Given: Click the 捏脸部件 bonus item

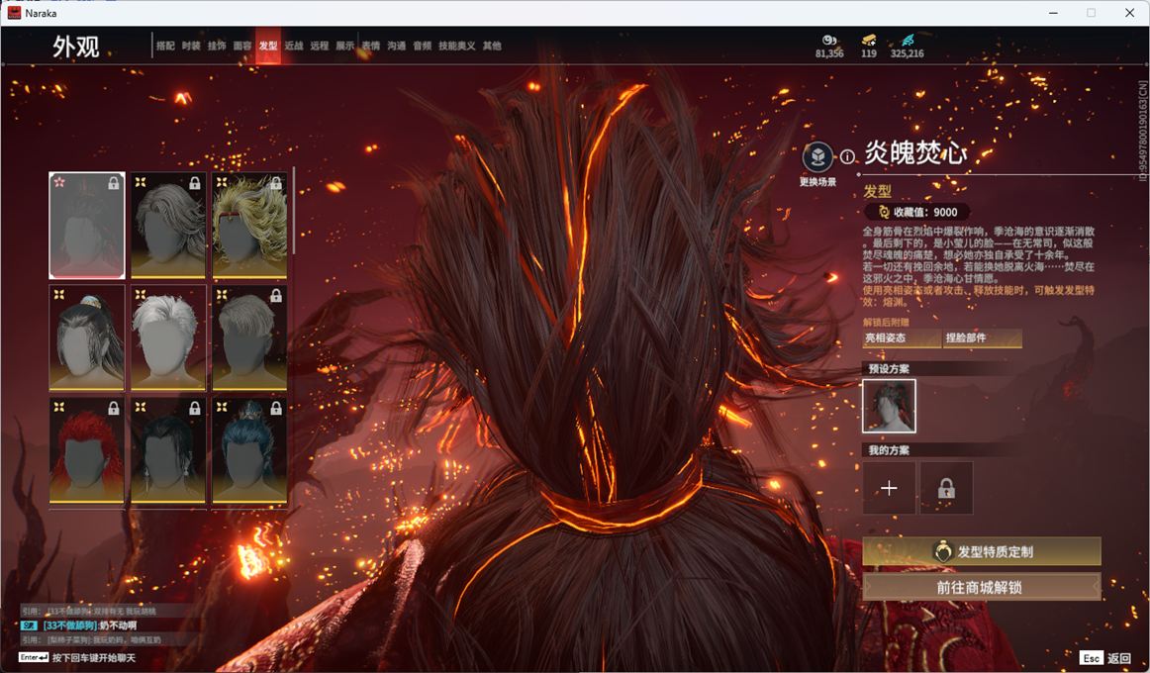Looking at the screenshot, I should tap(982, 337).
